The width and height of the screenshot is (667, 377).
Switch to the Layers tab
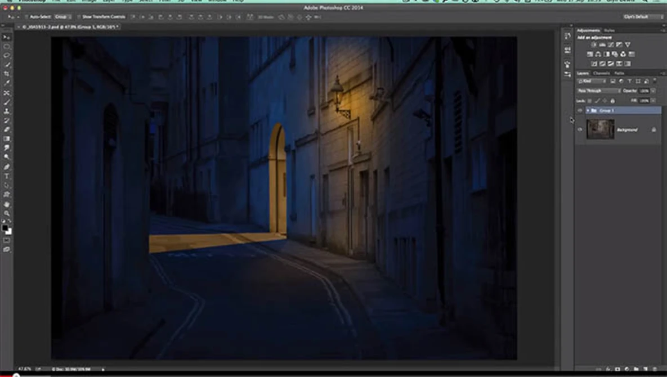tap(583, 73)
